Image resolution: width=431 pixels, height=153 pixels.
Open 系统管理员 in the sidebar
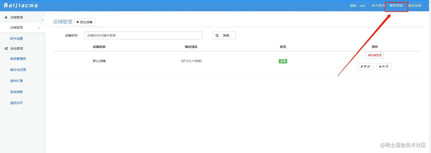(18, 59)
